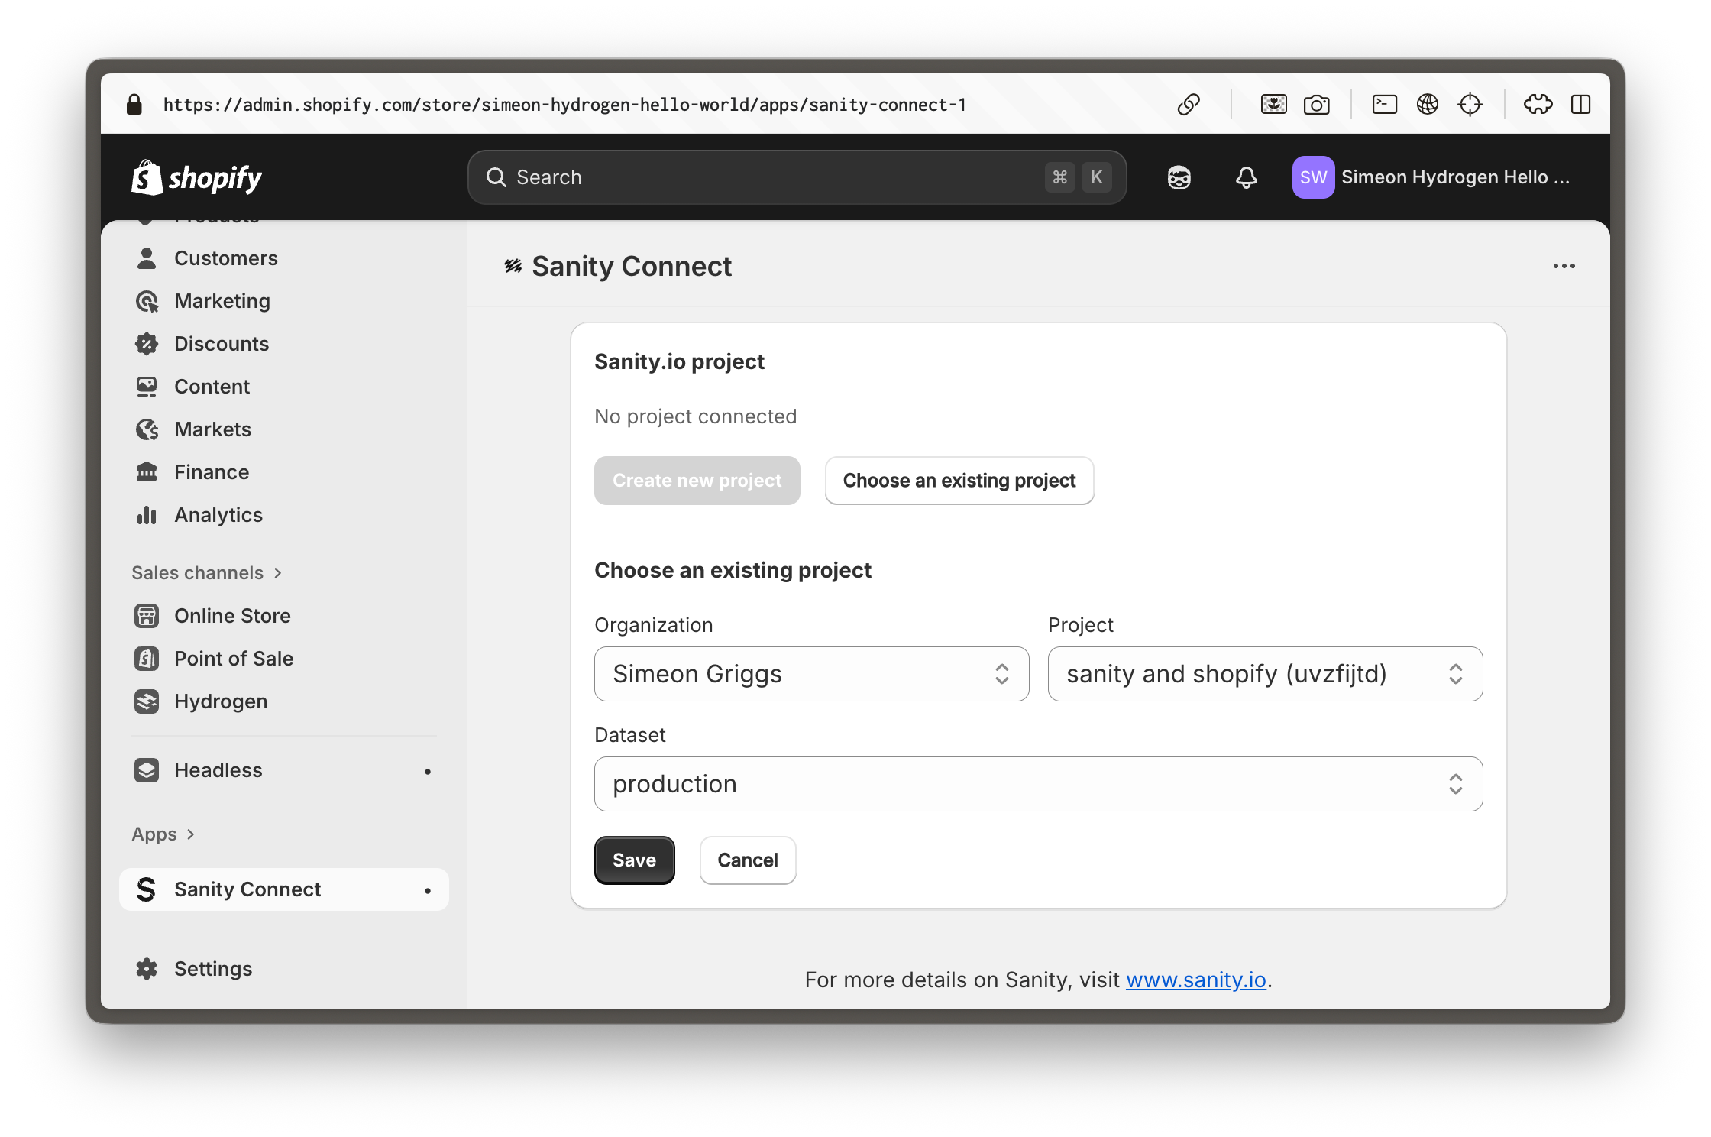The height and width of the screenshot is (1137, 1711).
Task: Click the Markets globe icon
Action: coord(147,429)
